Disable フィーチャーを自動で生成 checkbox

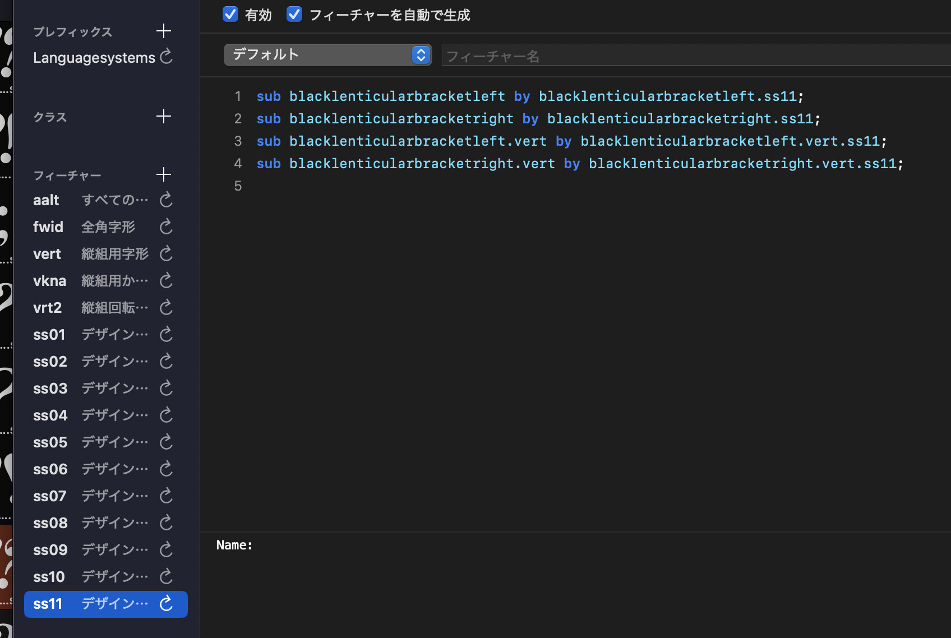click(x=294, y=14)
